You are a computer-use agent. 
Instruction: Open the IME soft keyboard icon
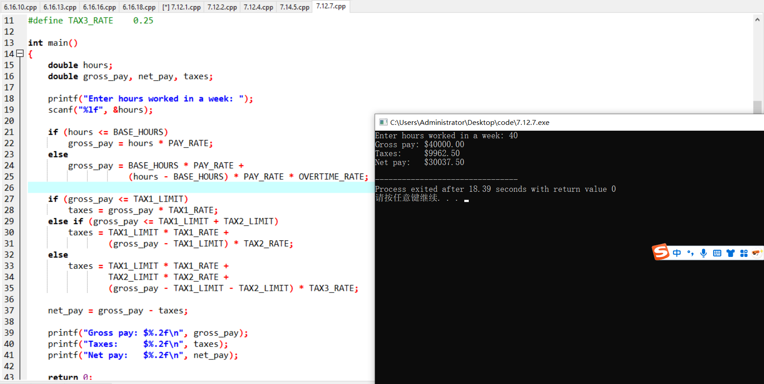pyautogui.click(x=717, y=253)
